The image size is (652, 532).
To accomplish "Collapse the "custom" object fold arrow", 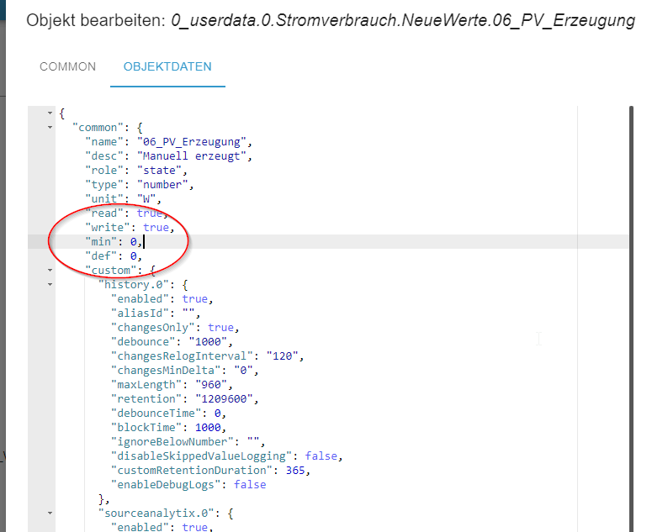I will pos(50,271).
